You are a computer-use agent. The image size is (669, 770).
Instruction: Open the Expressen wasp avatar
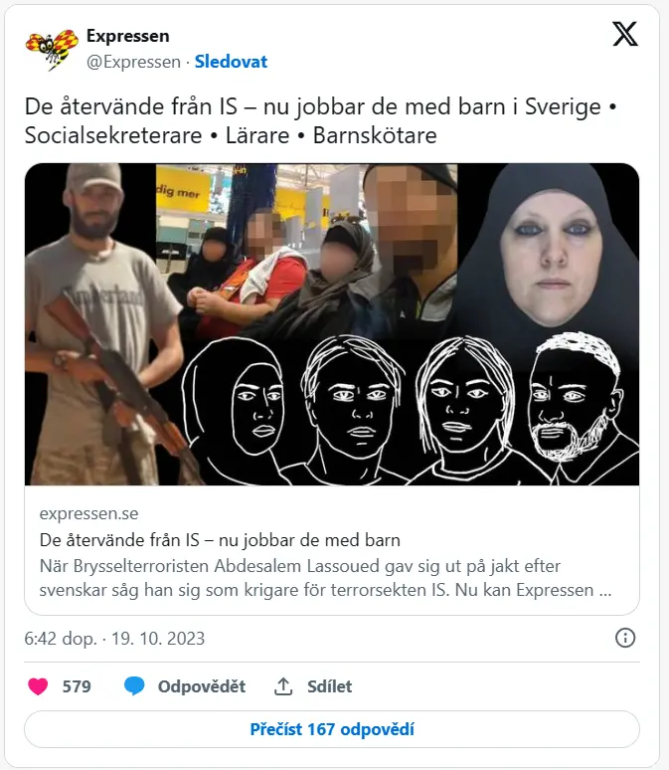(52, 49)
